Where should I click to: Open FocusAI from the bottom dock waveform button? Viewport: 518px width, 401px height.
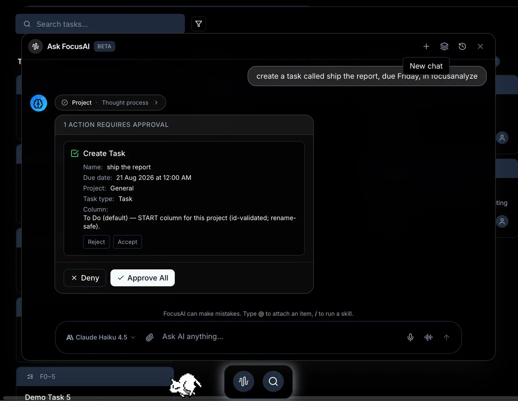point(243,382)
